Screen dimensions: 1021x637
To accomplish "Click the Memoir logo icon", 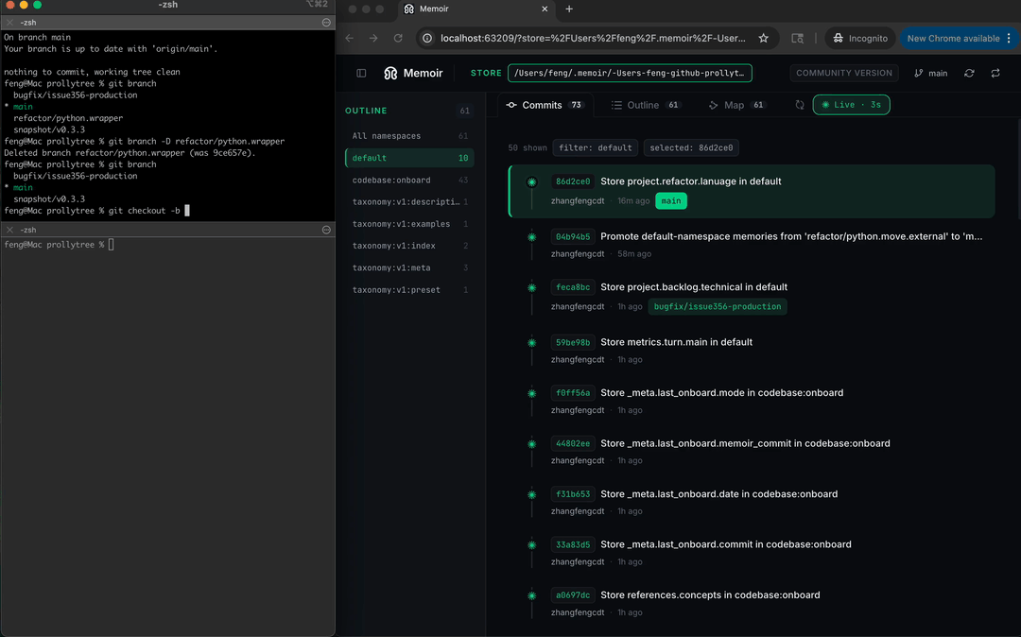I will (x=390, y=73).
